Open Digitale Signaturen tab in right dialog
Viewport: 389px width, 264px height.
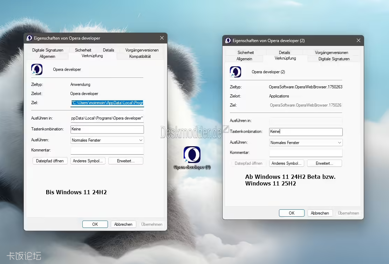tap(334, 59)
